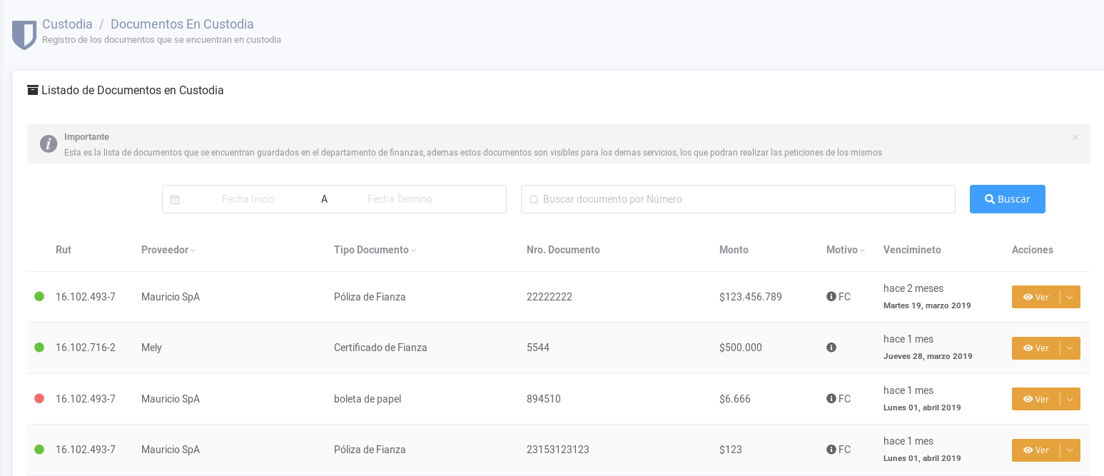
Task: Dismiss the Importante notice banner
Action: (1075, 138)
